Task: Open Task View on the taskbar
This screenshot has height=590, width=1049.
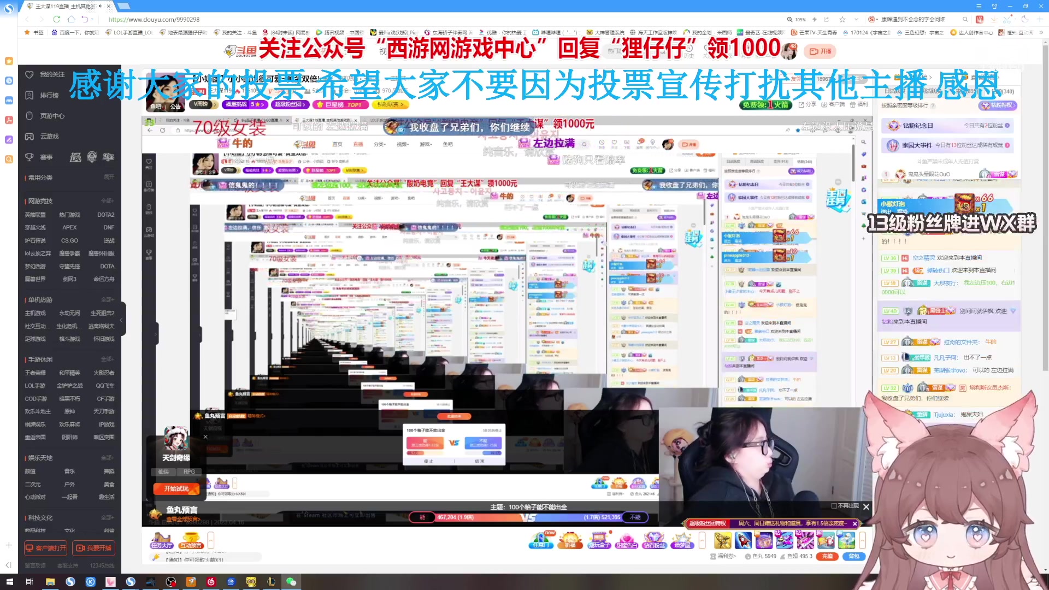Action: pyautogui.click(x=30, y=582)
